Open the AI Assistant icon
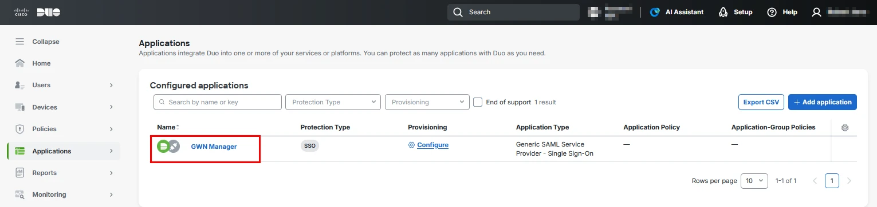The height and width of the screenshot is (207, 877). (x=655, y=12)
